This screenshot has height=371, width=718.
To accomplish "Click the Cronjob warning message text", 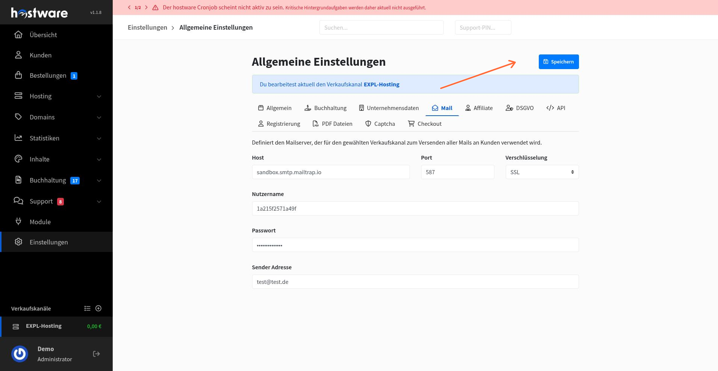I will 294,8.
